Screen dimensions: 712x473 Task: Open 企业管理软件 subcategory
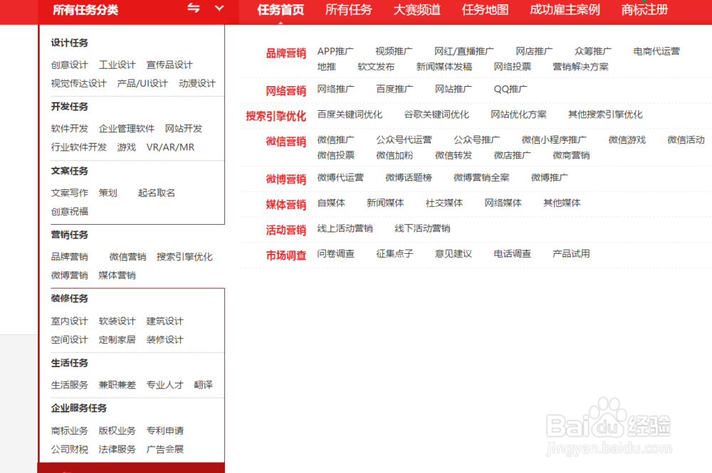point(127,129)
